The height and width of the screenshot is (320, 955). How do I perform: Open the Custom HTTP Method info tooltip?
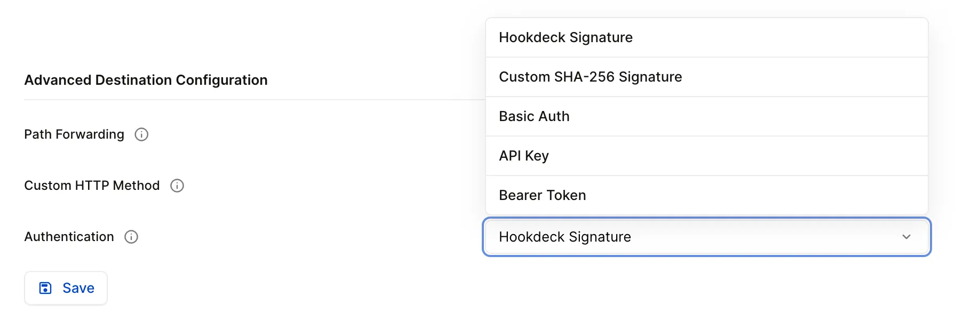point(177,186)
